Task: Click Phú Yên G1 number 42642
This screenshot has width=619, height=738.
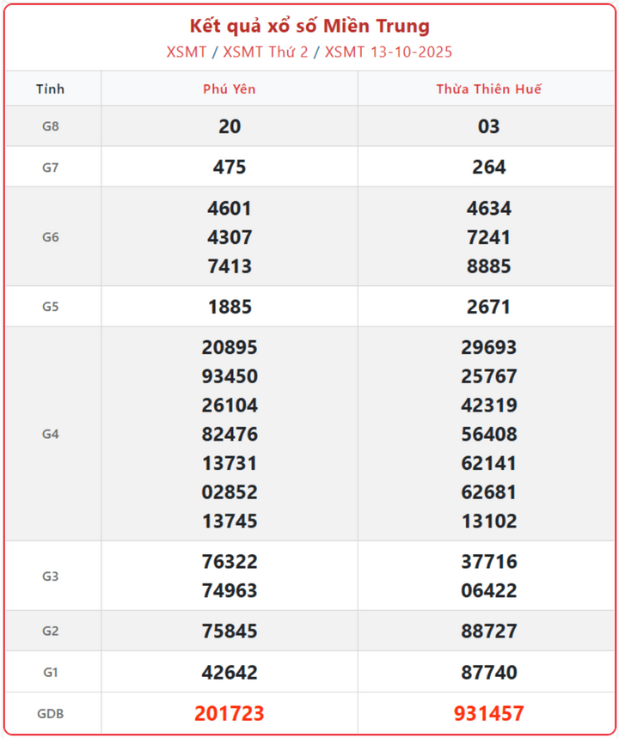Action: [230, 672]
